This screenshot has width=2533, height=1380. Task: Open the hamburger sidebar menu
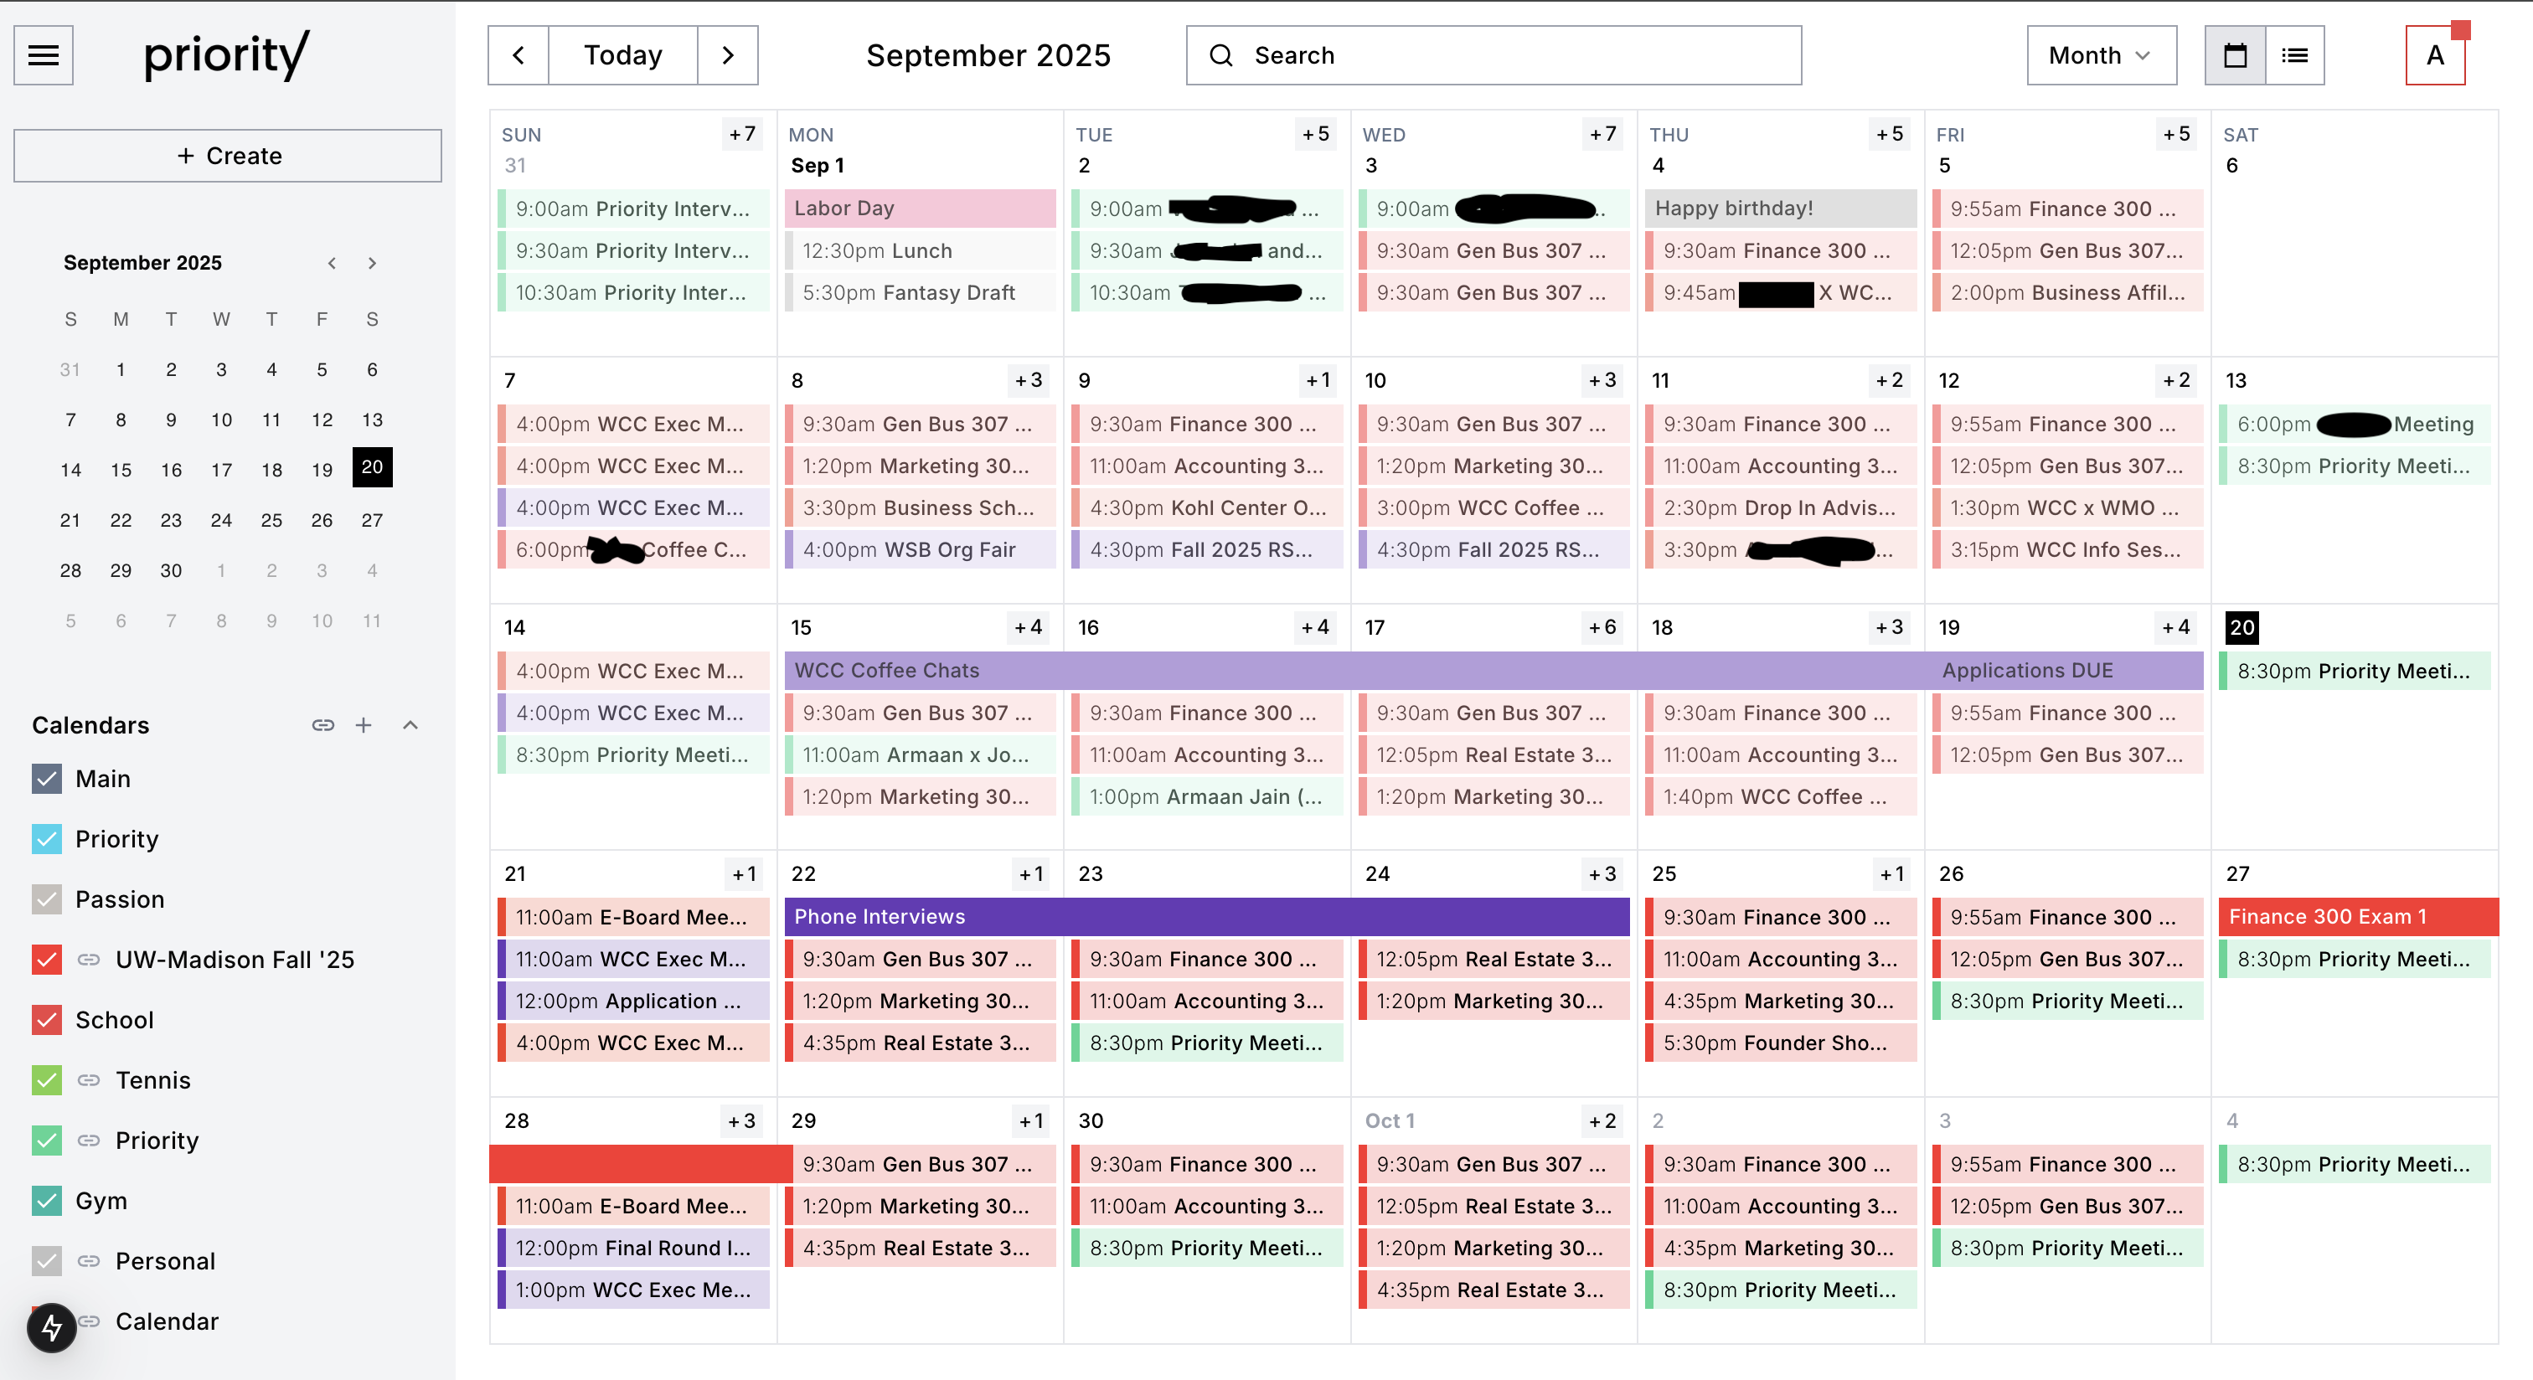point(44,55)
